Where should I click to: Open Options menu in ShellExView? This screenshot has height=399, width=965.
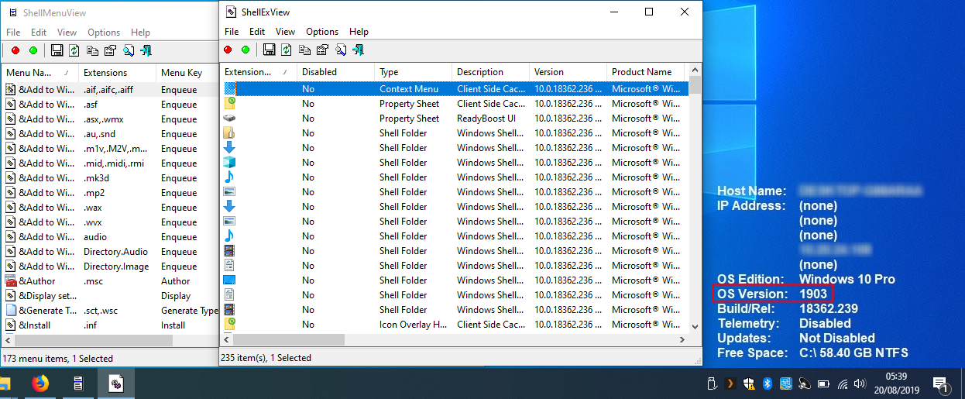[322, 32]
